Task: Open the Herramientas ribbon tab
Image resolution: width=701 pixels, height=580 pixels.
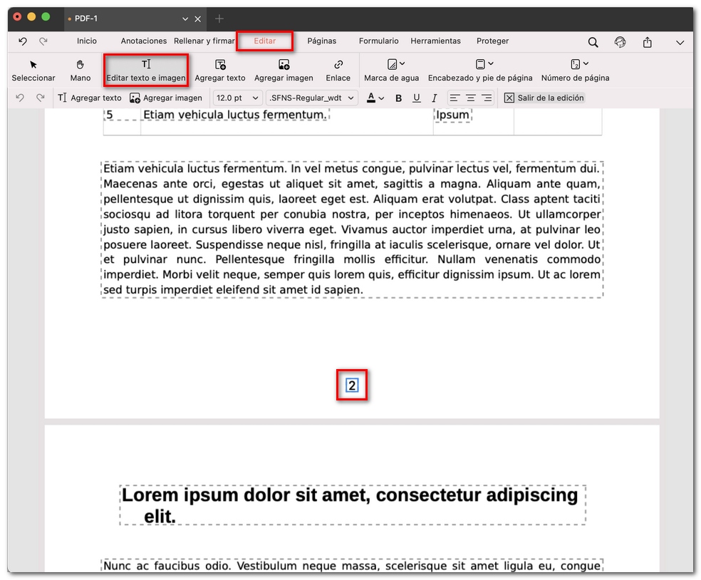Action: pos(435,41)
